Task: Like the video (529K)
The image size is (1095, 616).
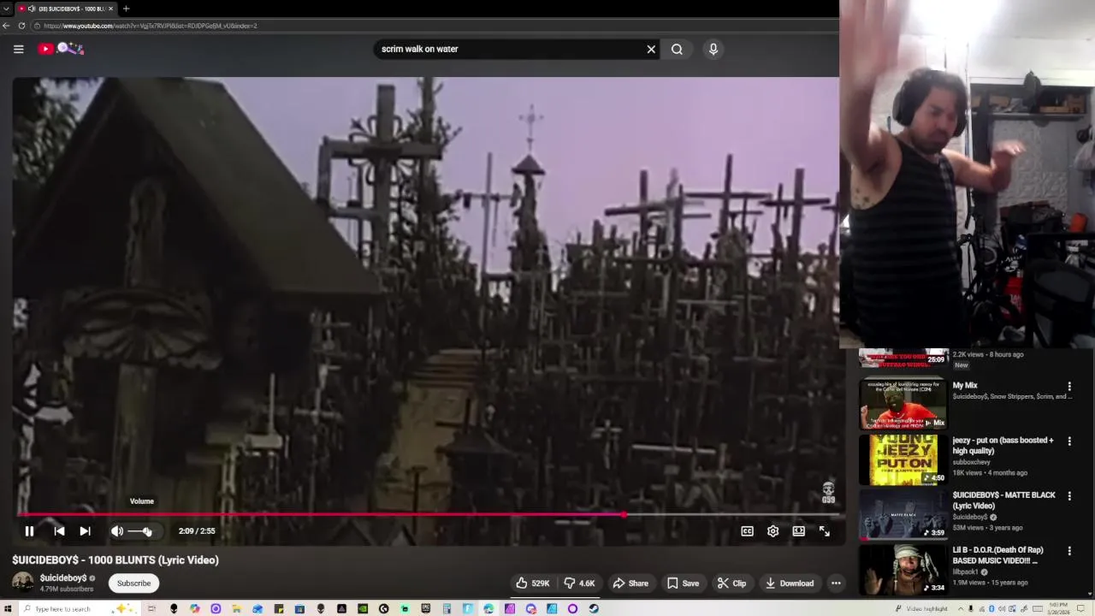Action: coord(532,583)
